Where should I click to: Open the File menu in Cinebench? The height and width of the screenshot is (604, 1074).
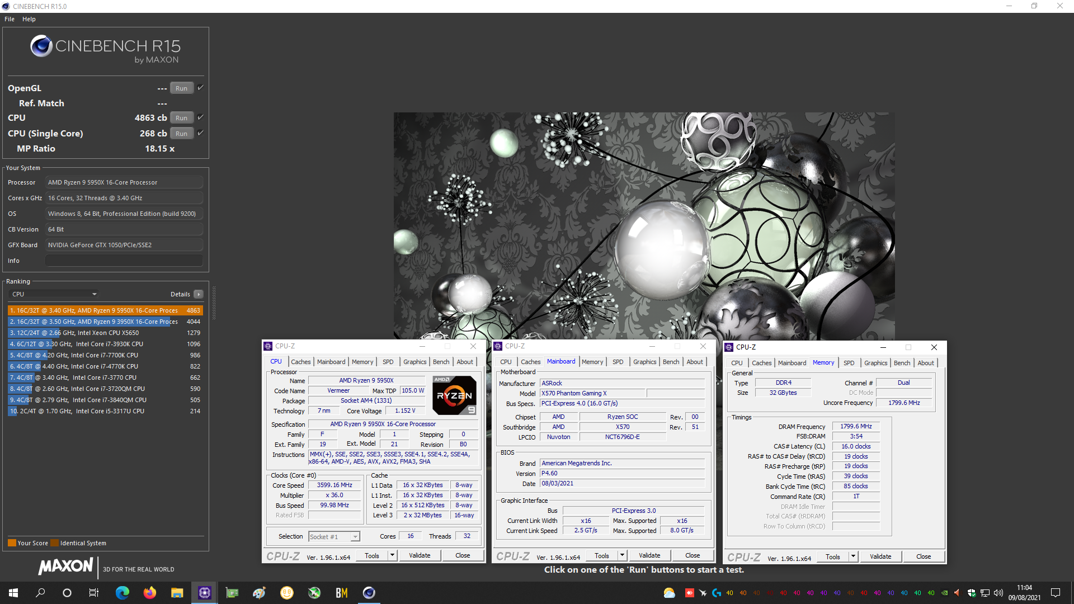[10, 19]
